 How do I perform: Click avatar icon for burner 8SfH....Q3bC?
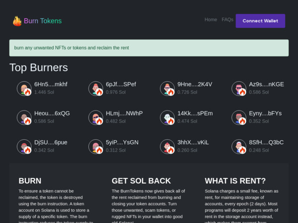[x=239, y=146]
